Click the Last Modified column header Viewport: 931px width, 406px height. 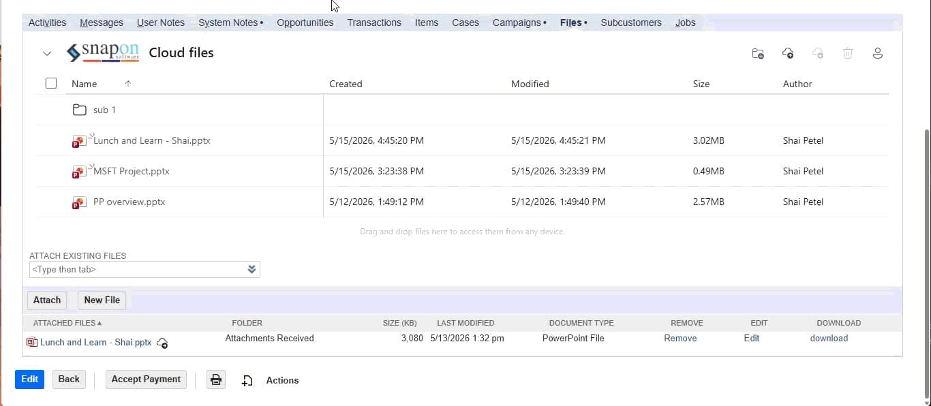[465, 323]
